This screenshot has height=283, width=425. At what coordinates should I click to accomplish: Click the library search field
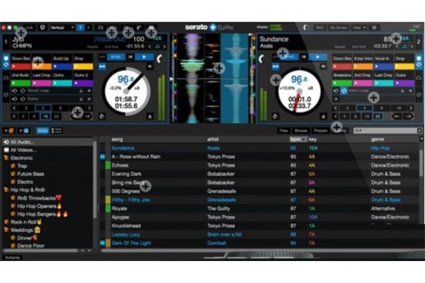coord(390,130)
